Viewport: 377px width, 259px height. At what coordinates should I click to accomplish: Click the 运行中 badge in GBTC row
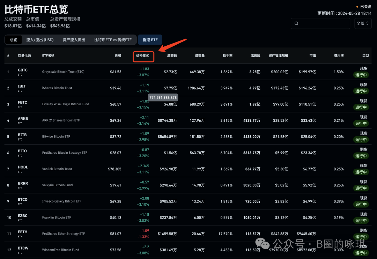click(x=361, y=75)
